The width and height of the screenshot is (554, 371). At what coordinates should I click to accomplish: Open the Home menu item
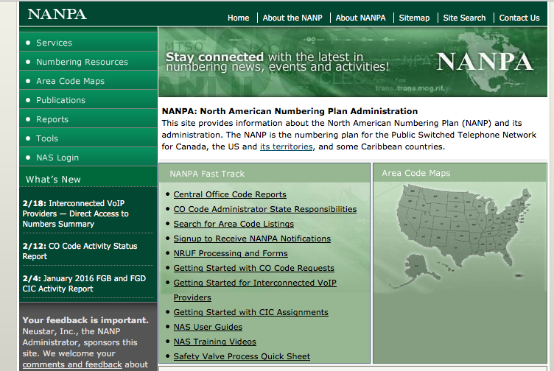pos(238,18)
